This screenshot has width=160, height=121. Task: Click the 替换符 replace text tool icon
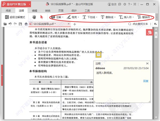point(139,17)
